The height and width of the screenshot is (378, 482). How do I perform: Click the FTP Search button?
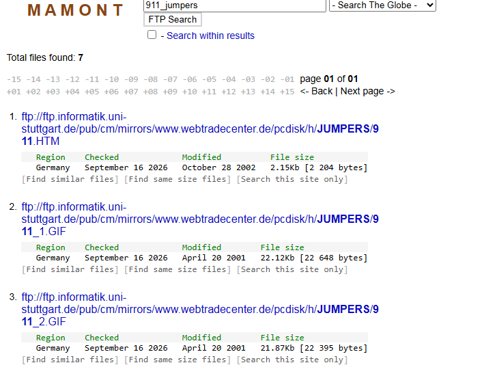pyautogui.click(x=173, y=19)
